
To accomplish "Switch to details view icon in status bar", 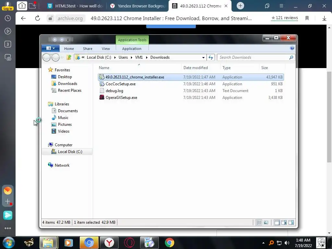I will click(x=259, y=222).
